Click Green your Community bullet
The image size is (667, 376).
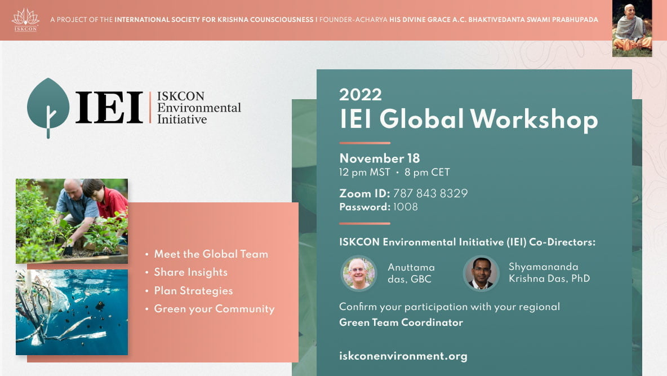[x=214, y=309]
